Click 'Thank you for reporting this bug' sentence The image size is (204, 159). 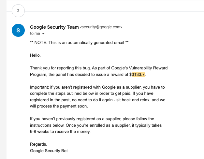coord(60,68)
